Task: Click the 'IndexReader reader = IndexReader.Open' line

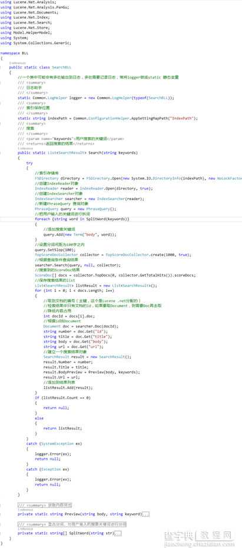Action: (94, 188)
